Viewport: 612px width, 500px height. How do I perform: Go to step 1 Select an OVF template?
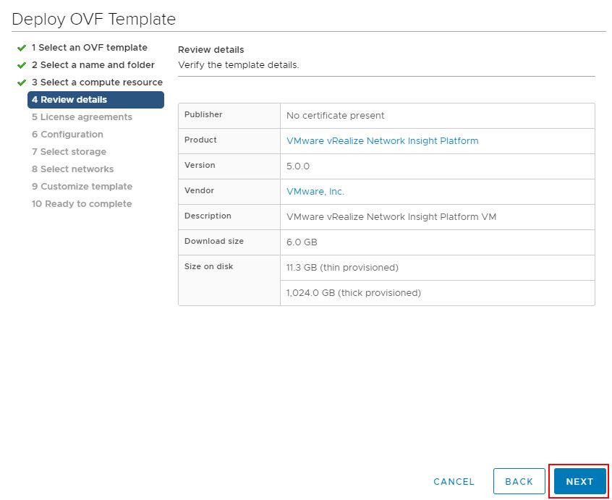(90, 48)
